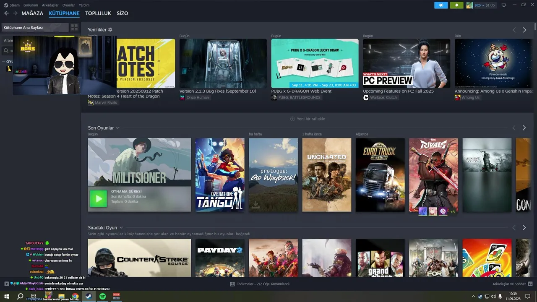The height and width of the screenshot is (302, 537).
Task: Switch to the MAĞAZA tab
Action: 32,13
